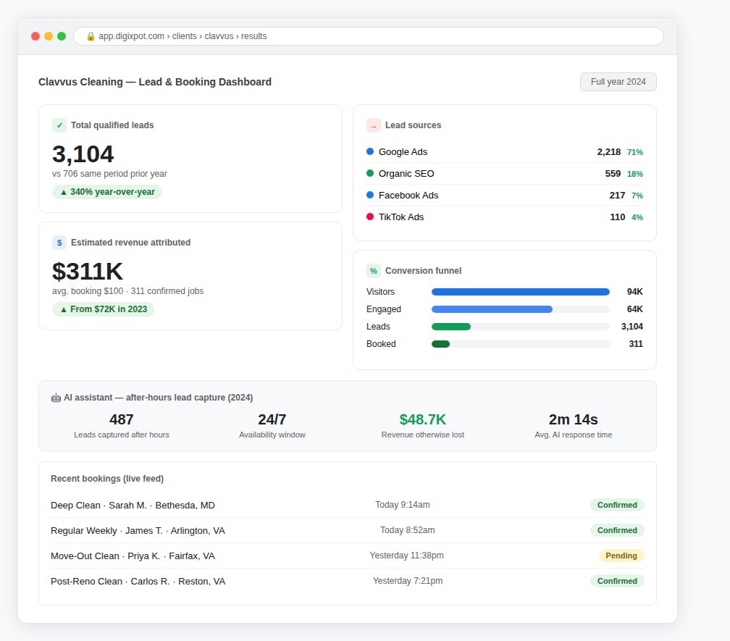
Task: Click the From $72K in 2023 badge
Action: 103,309
